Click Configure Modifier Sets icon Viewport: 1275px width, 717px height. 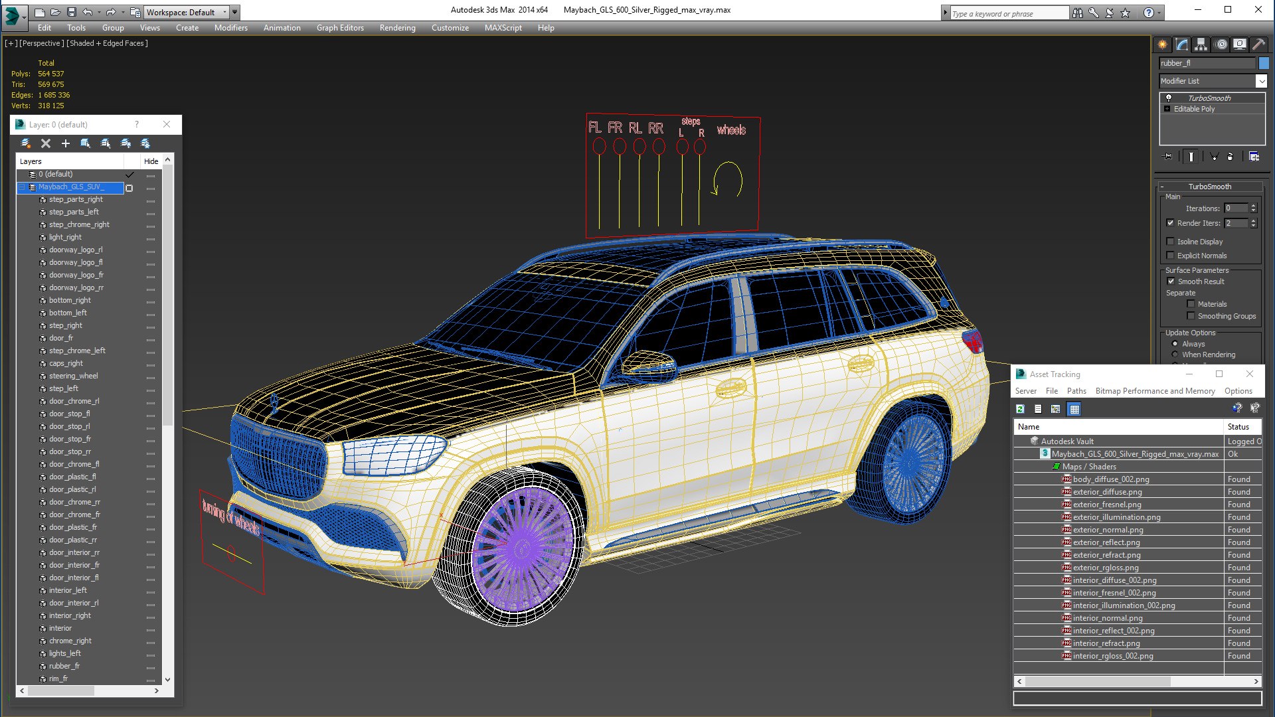tap(1254, 157)
